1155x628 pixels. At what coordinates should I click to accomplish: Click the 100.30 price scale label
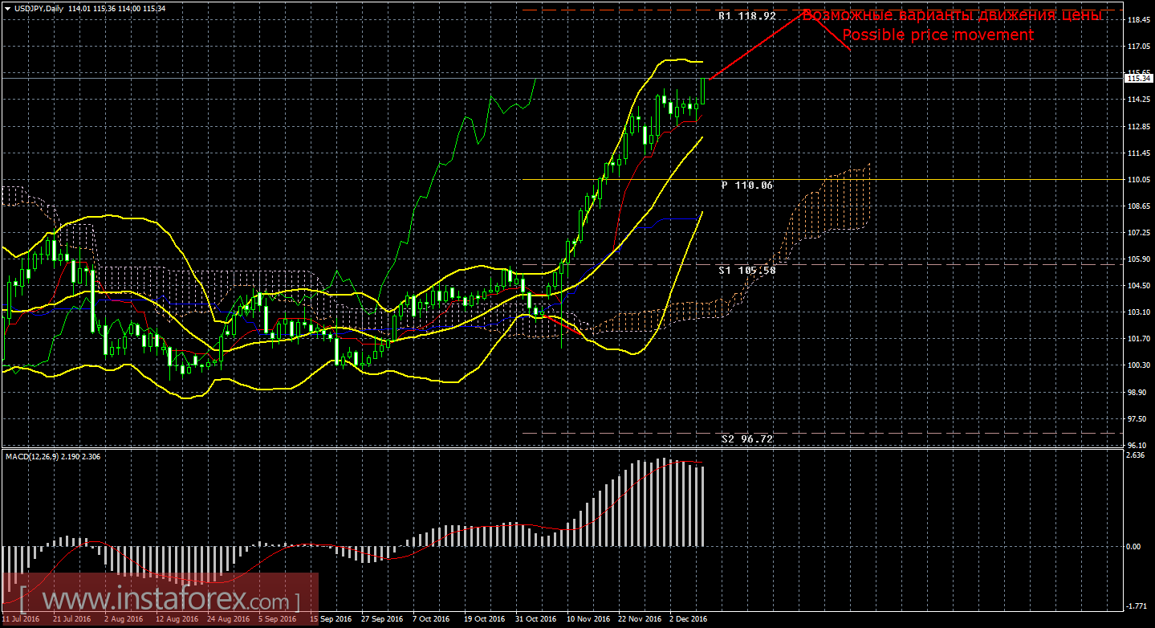point(1138,365)
